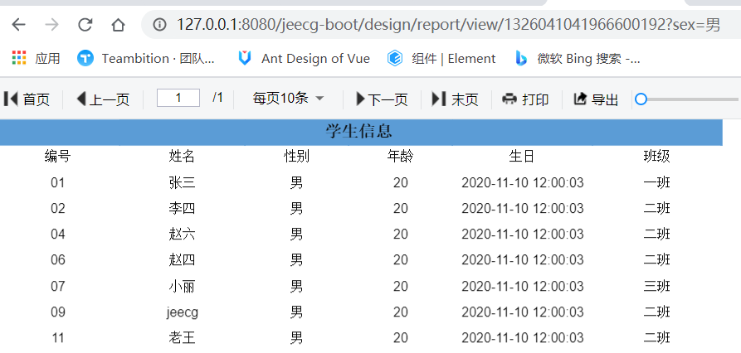Go to previous page with 上一页
This screenshot has height=353, width=741.
[103, 99]
